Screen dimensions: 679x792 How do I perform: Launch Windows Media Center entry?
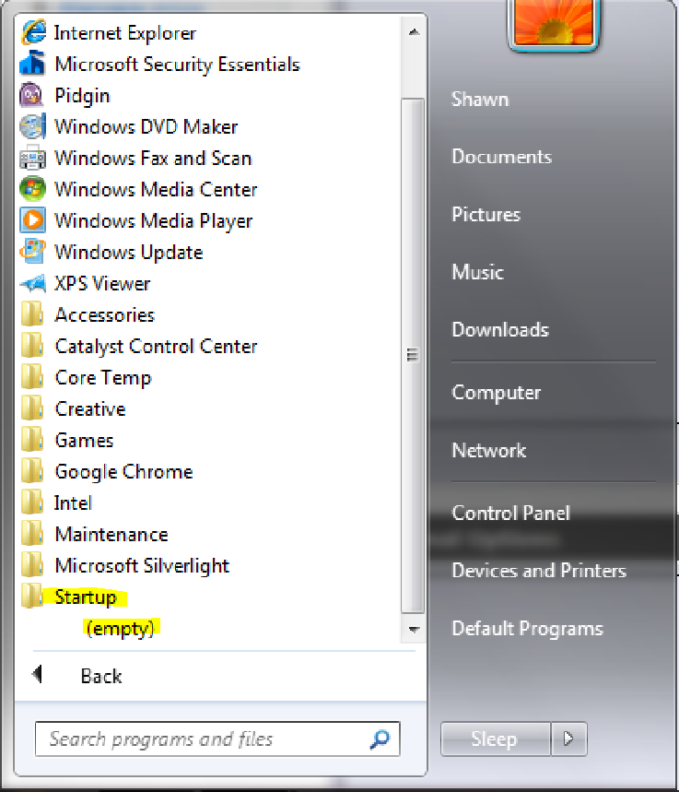click(156, 189)
